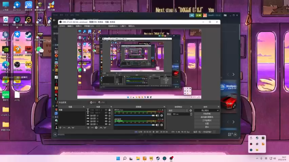Image resolution: width=289 pixels, height=162 pixels.
Task: Open Bandizip desktop shortcut
Action: point(17,6)
